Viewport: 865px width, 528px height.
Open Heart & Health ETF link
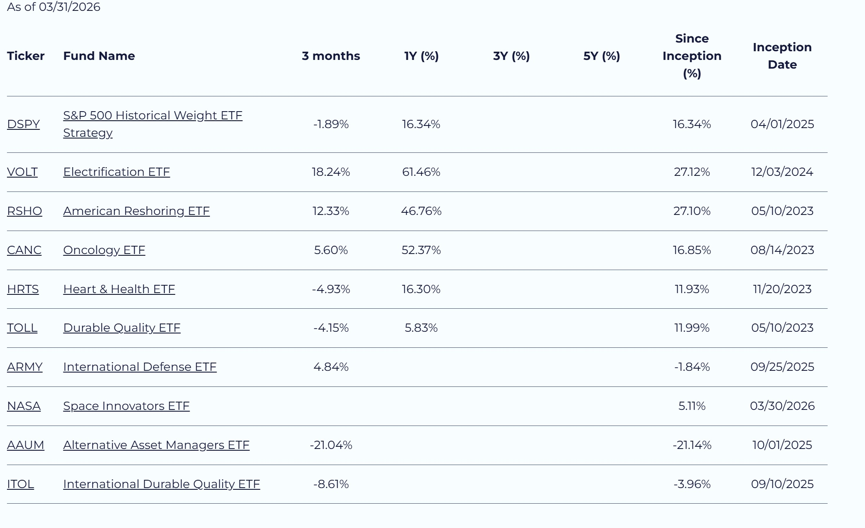coord(119,289)
